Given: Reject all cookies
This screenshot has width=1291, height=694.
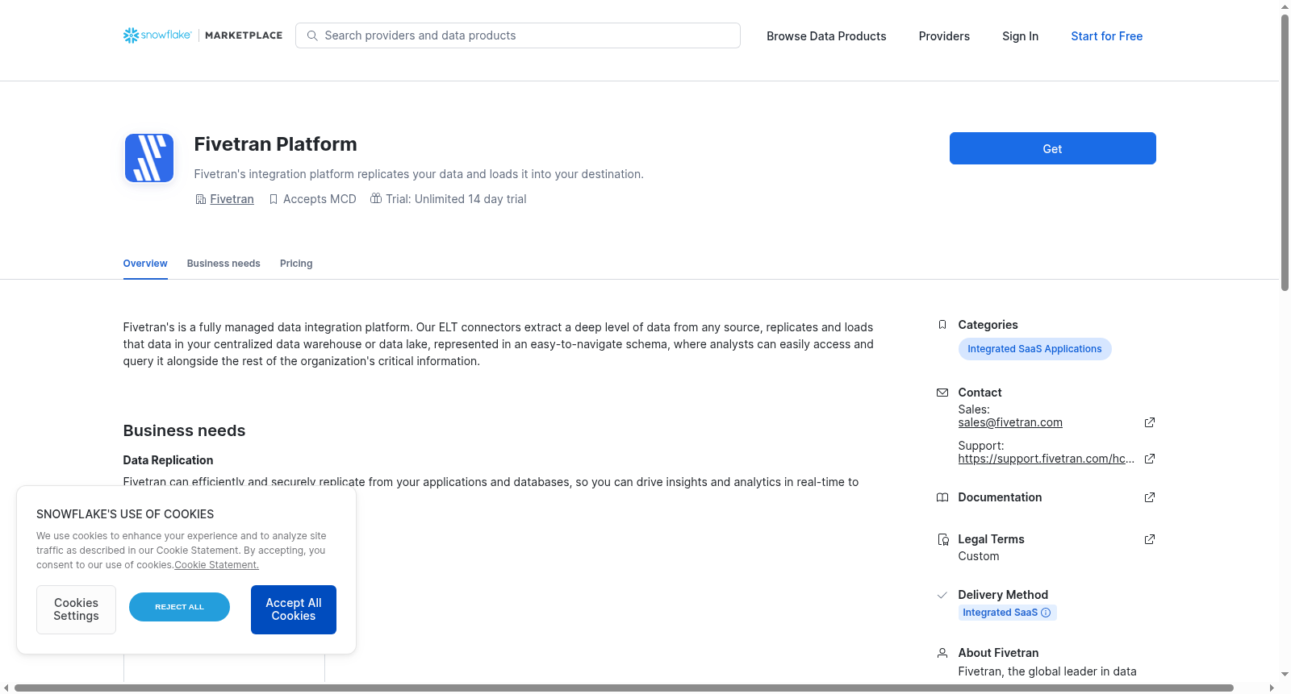Looking at the screenshot, I should click(x=179, y=607).
